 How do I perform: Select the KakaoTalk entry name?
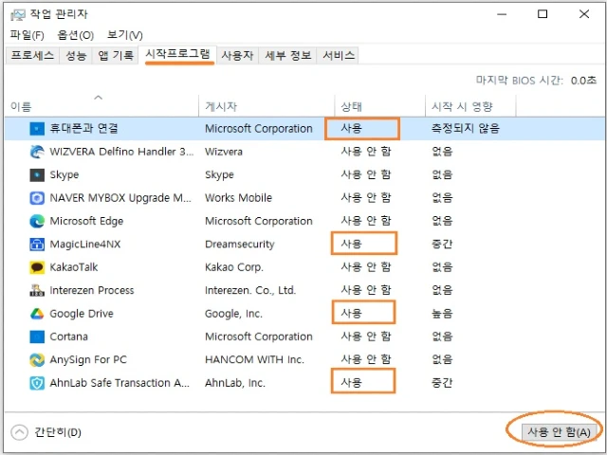pyautogui.click(x=74, y=267)
